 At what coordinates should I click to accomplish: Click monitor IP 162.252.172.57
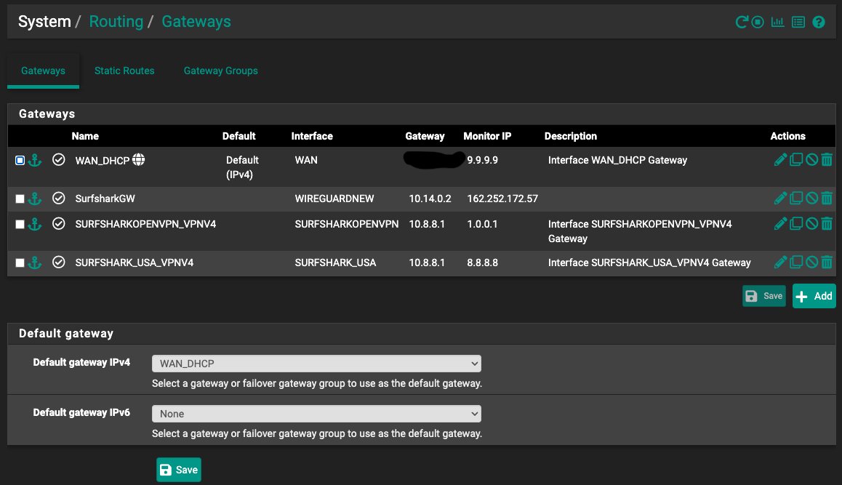[502, 199]
